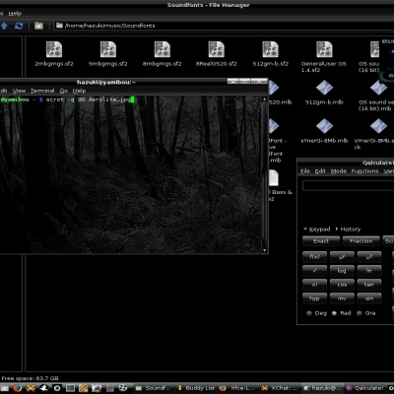Click the cos button in Qalculate
This screenshot has width=394, height=394.
[342, 285]
